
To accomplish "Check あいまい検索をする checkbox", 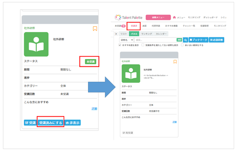I will (182, 45).
